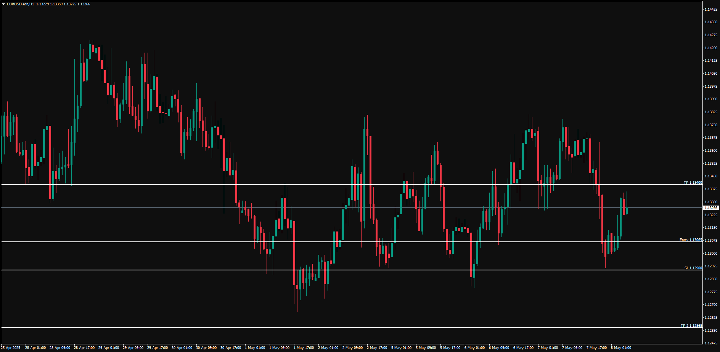Viewport: 720px width, 352px height.
Task: Select the TP 2 1.12565 line label
Action: [x=691, y=326]
